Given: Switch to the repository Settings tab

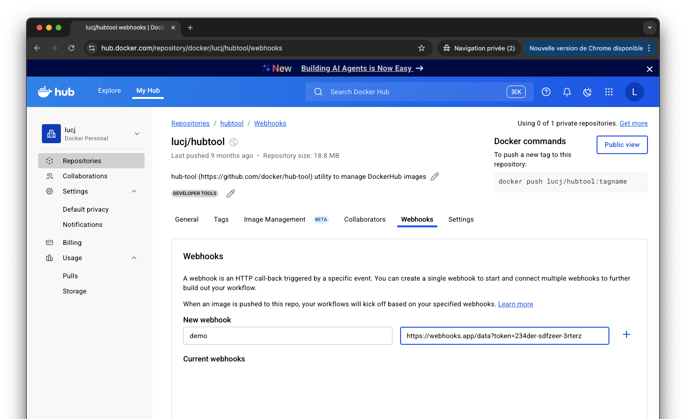Looking at the screenshot, I should tap(461, 219).
